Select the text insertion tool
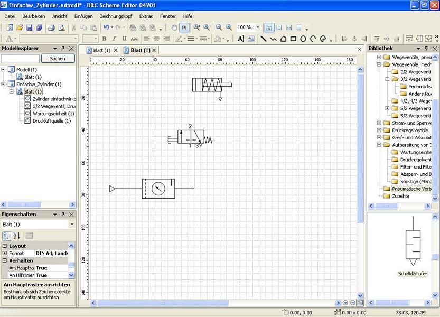This screenshot has width=440, height=317. tap(241, 39)
